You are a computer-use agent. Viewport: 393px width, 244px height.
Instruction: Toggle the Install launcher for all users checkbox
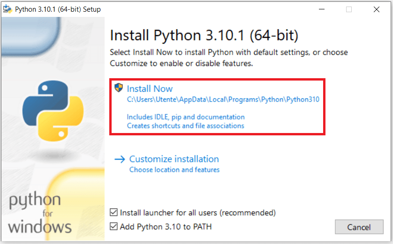[x=113, y=213]
